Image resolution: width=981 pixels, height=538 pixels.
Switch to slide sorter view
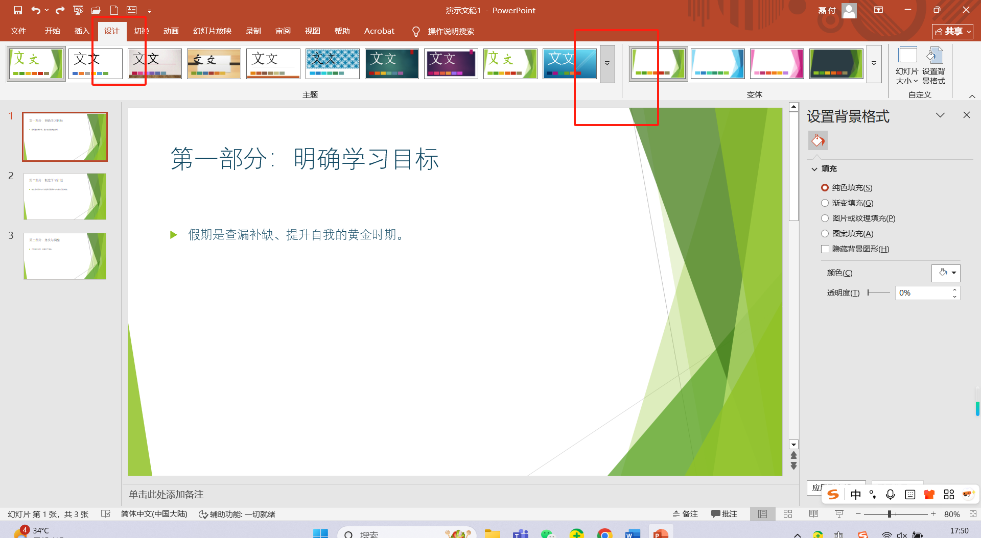coord(788,514)
